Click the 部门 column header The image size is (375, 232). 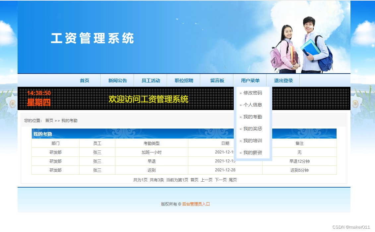55,143
